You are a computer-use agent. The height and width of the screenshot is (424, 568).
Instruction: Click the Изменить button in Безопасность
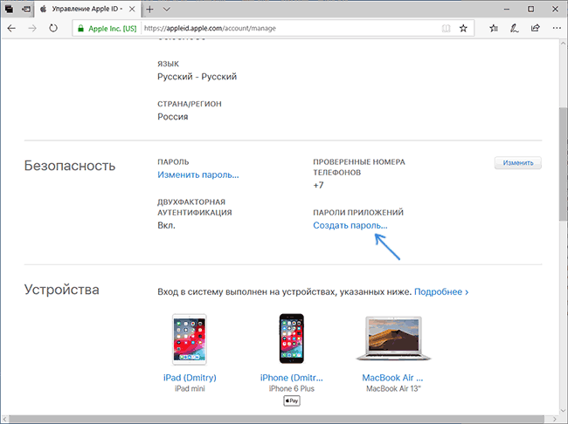click(x=518, y=163)
